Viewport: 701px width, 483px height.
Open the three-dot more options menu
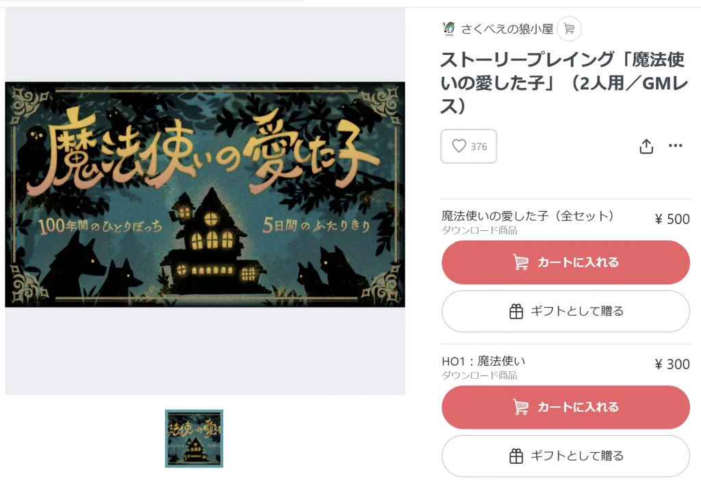[x=675, y=145]
